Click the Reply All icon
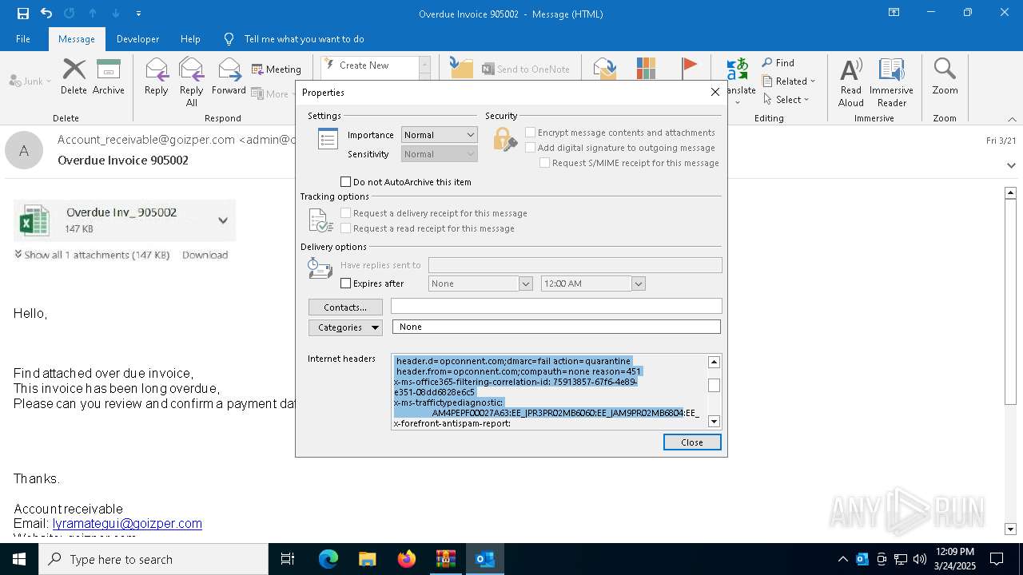This screenshot has height=575, width=1023. point(191,81)
